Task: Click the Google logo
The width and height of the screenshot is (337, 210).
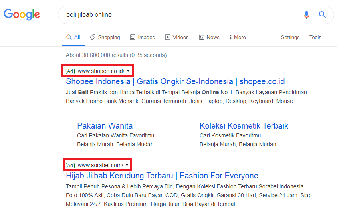Action: pos(22,15)
